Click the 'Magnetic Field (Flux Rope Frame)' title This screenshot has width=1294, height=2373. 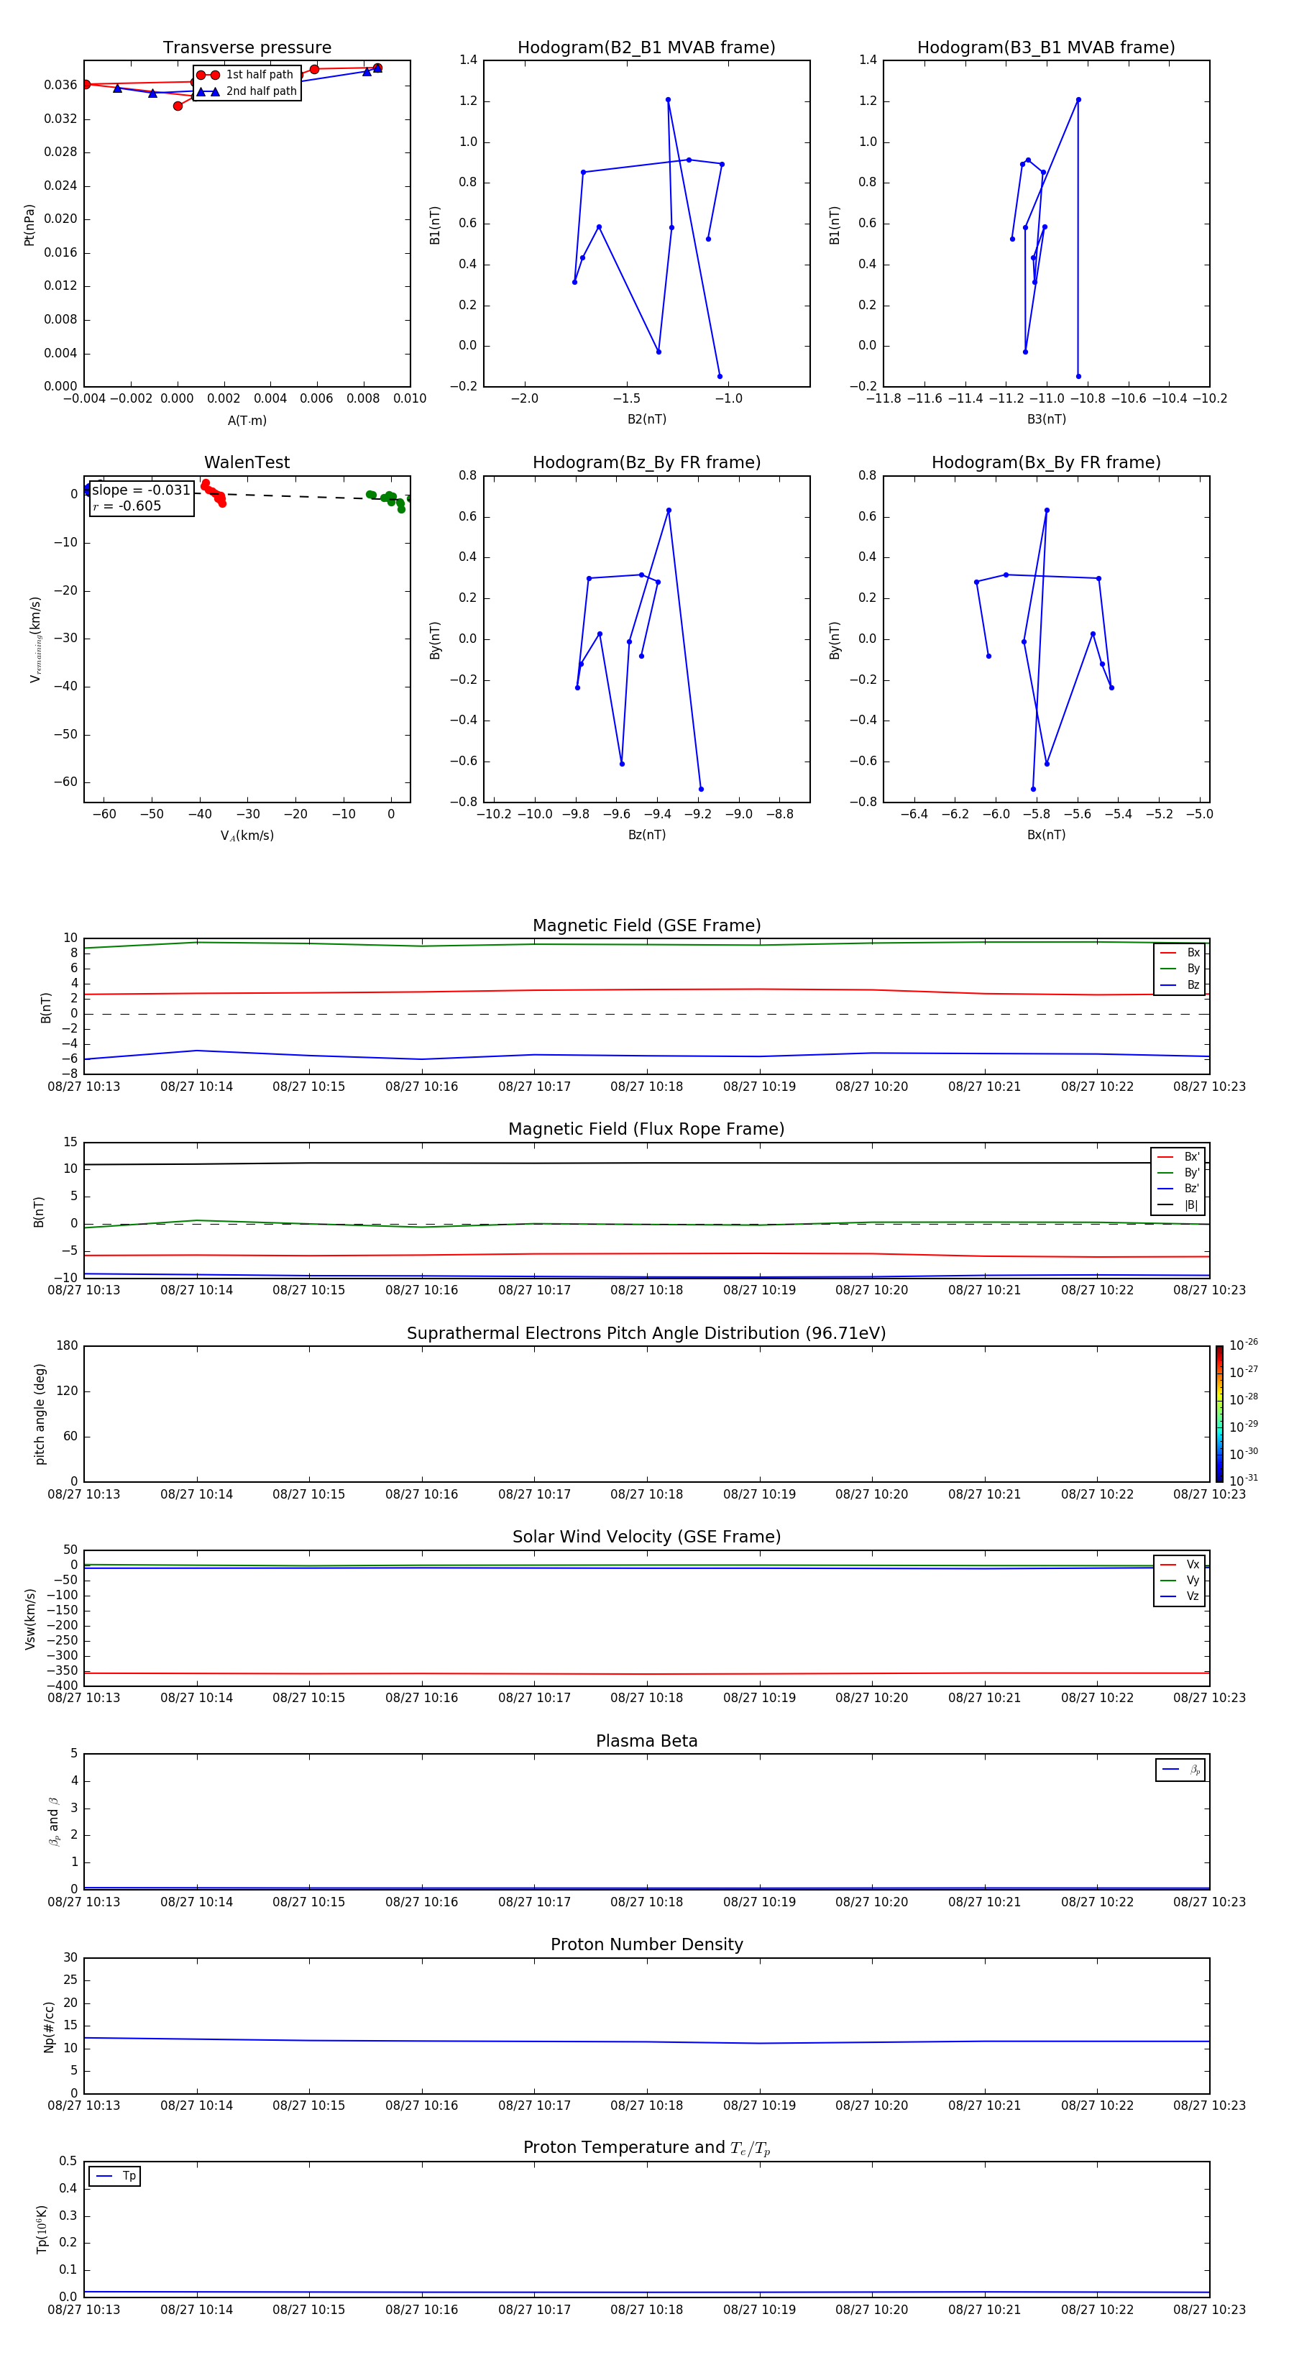(646, 1130)
